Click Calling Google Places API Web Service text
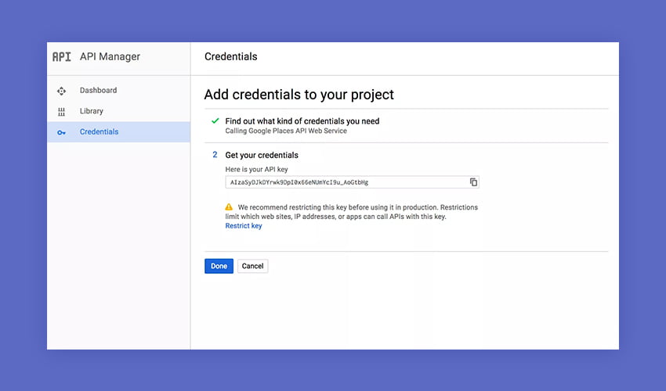Screen dimensions: 666x391 pos(286,131)
